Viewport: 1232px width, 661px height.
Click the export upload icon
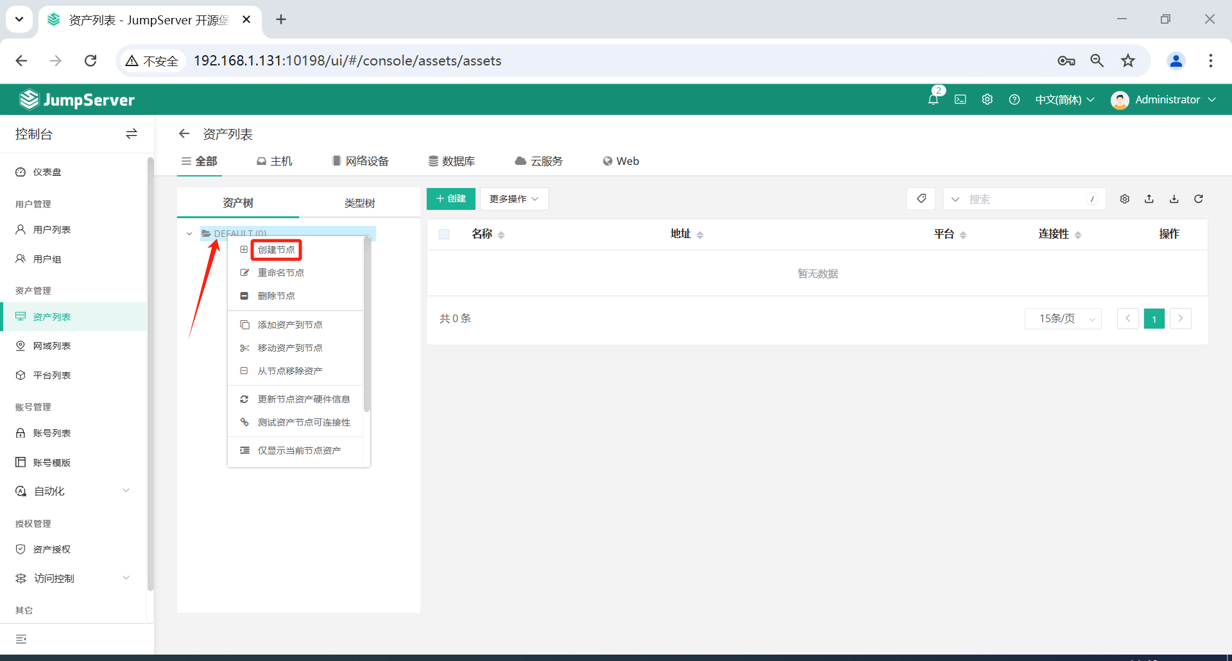pyautogui.click(x=1149, y=199)
